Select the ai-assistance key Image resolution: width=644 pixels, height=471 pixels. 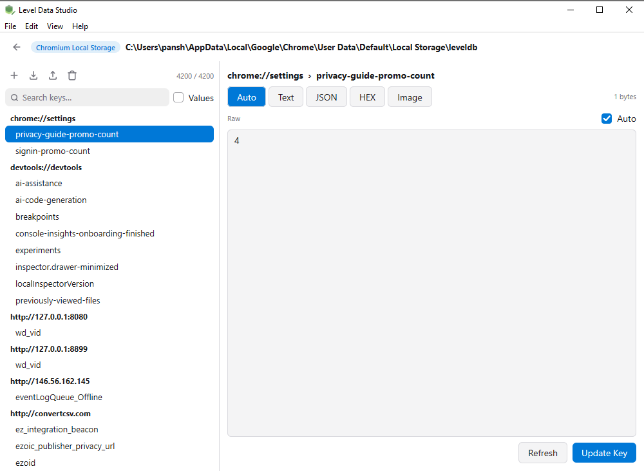click(x=109, y=183)
